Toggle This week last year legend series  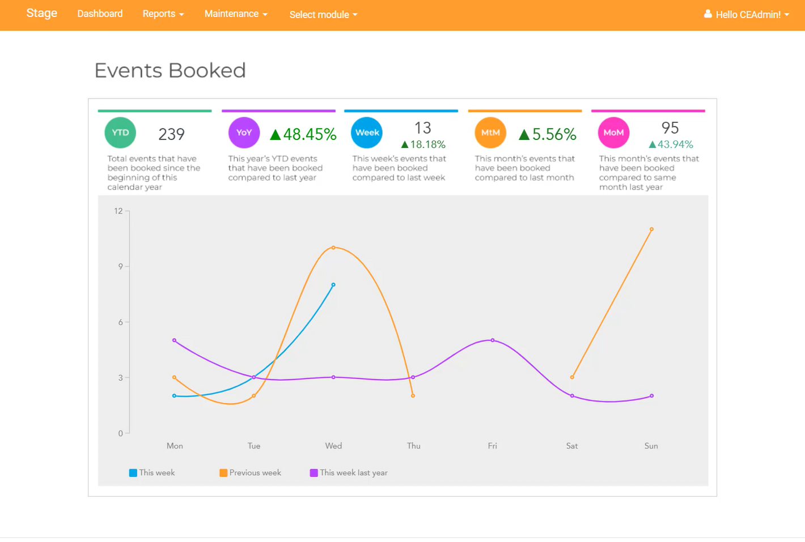pyautogui.click(x=349, y=473)
